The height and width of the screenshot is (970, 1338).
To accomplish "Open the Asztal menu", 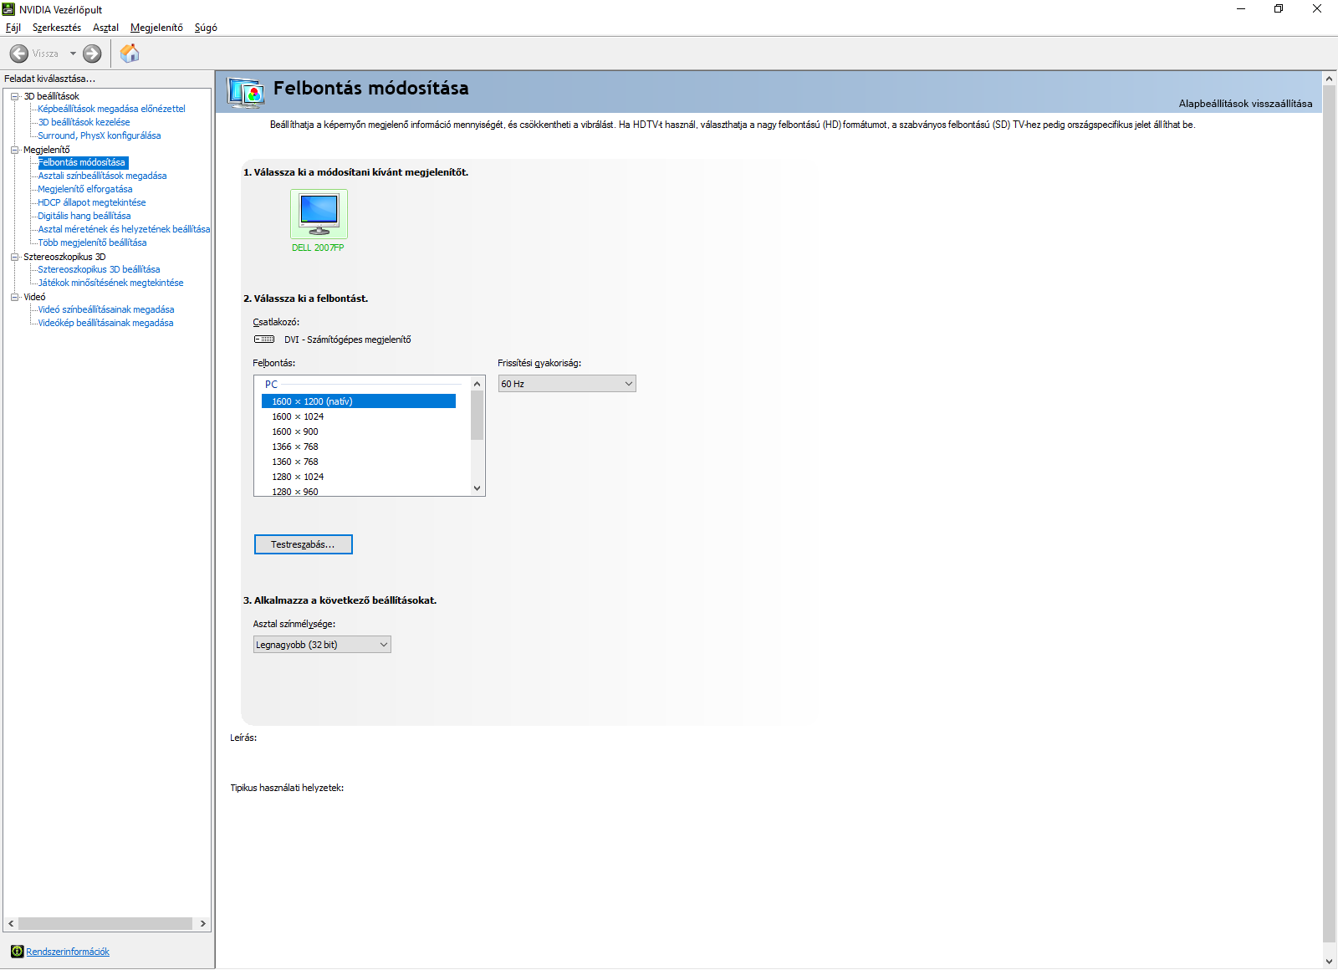I will 105,28.
